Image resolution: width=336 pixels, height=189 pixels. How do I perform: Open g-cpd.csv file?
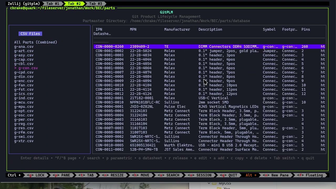[24, 72]
